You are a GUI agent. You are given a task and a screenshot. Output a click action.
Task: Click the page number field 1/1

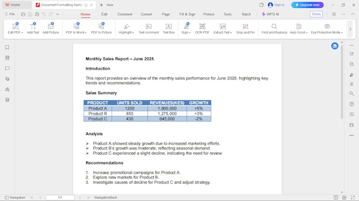point(60,197)
